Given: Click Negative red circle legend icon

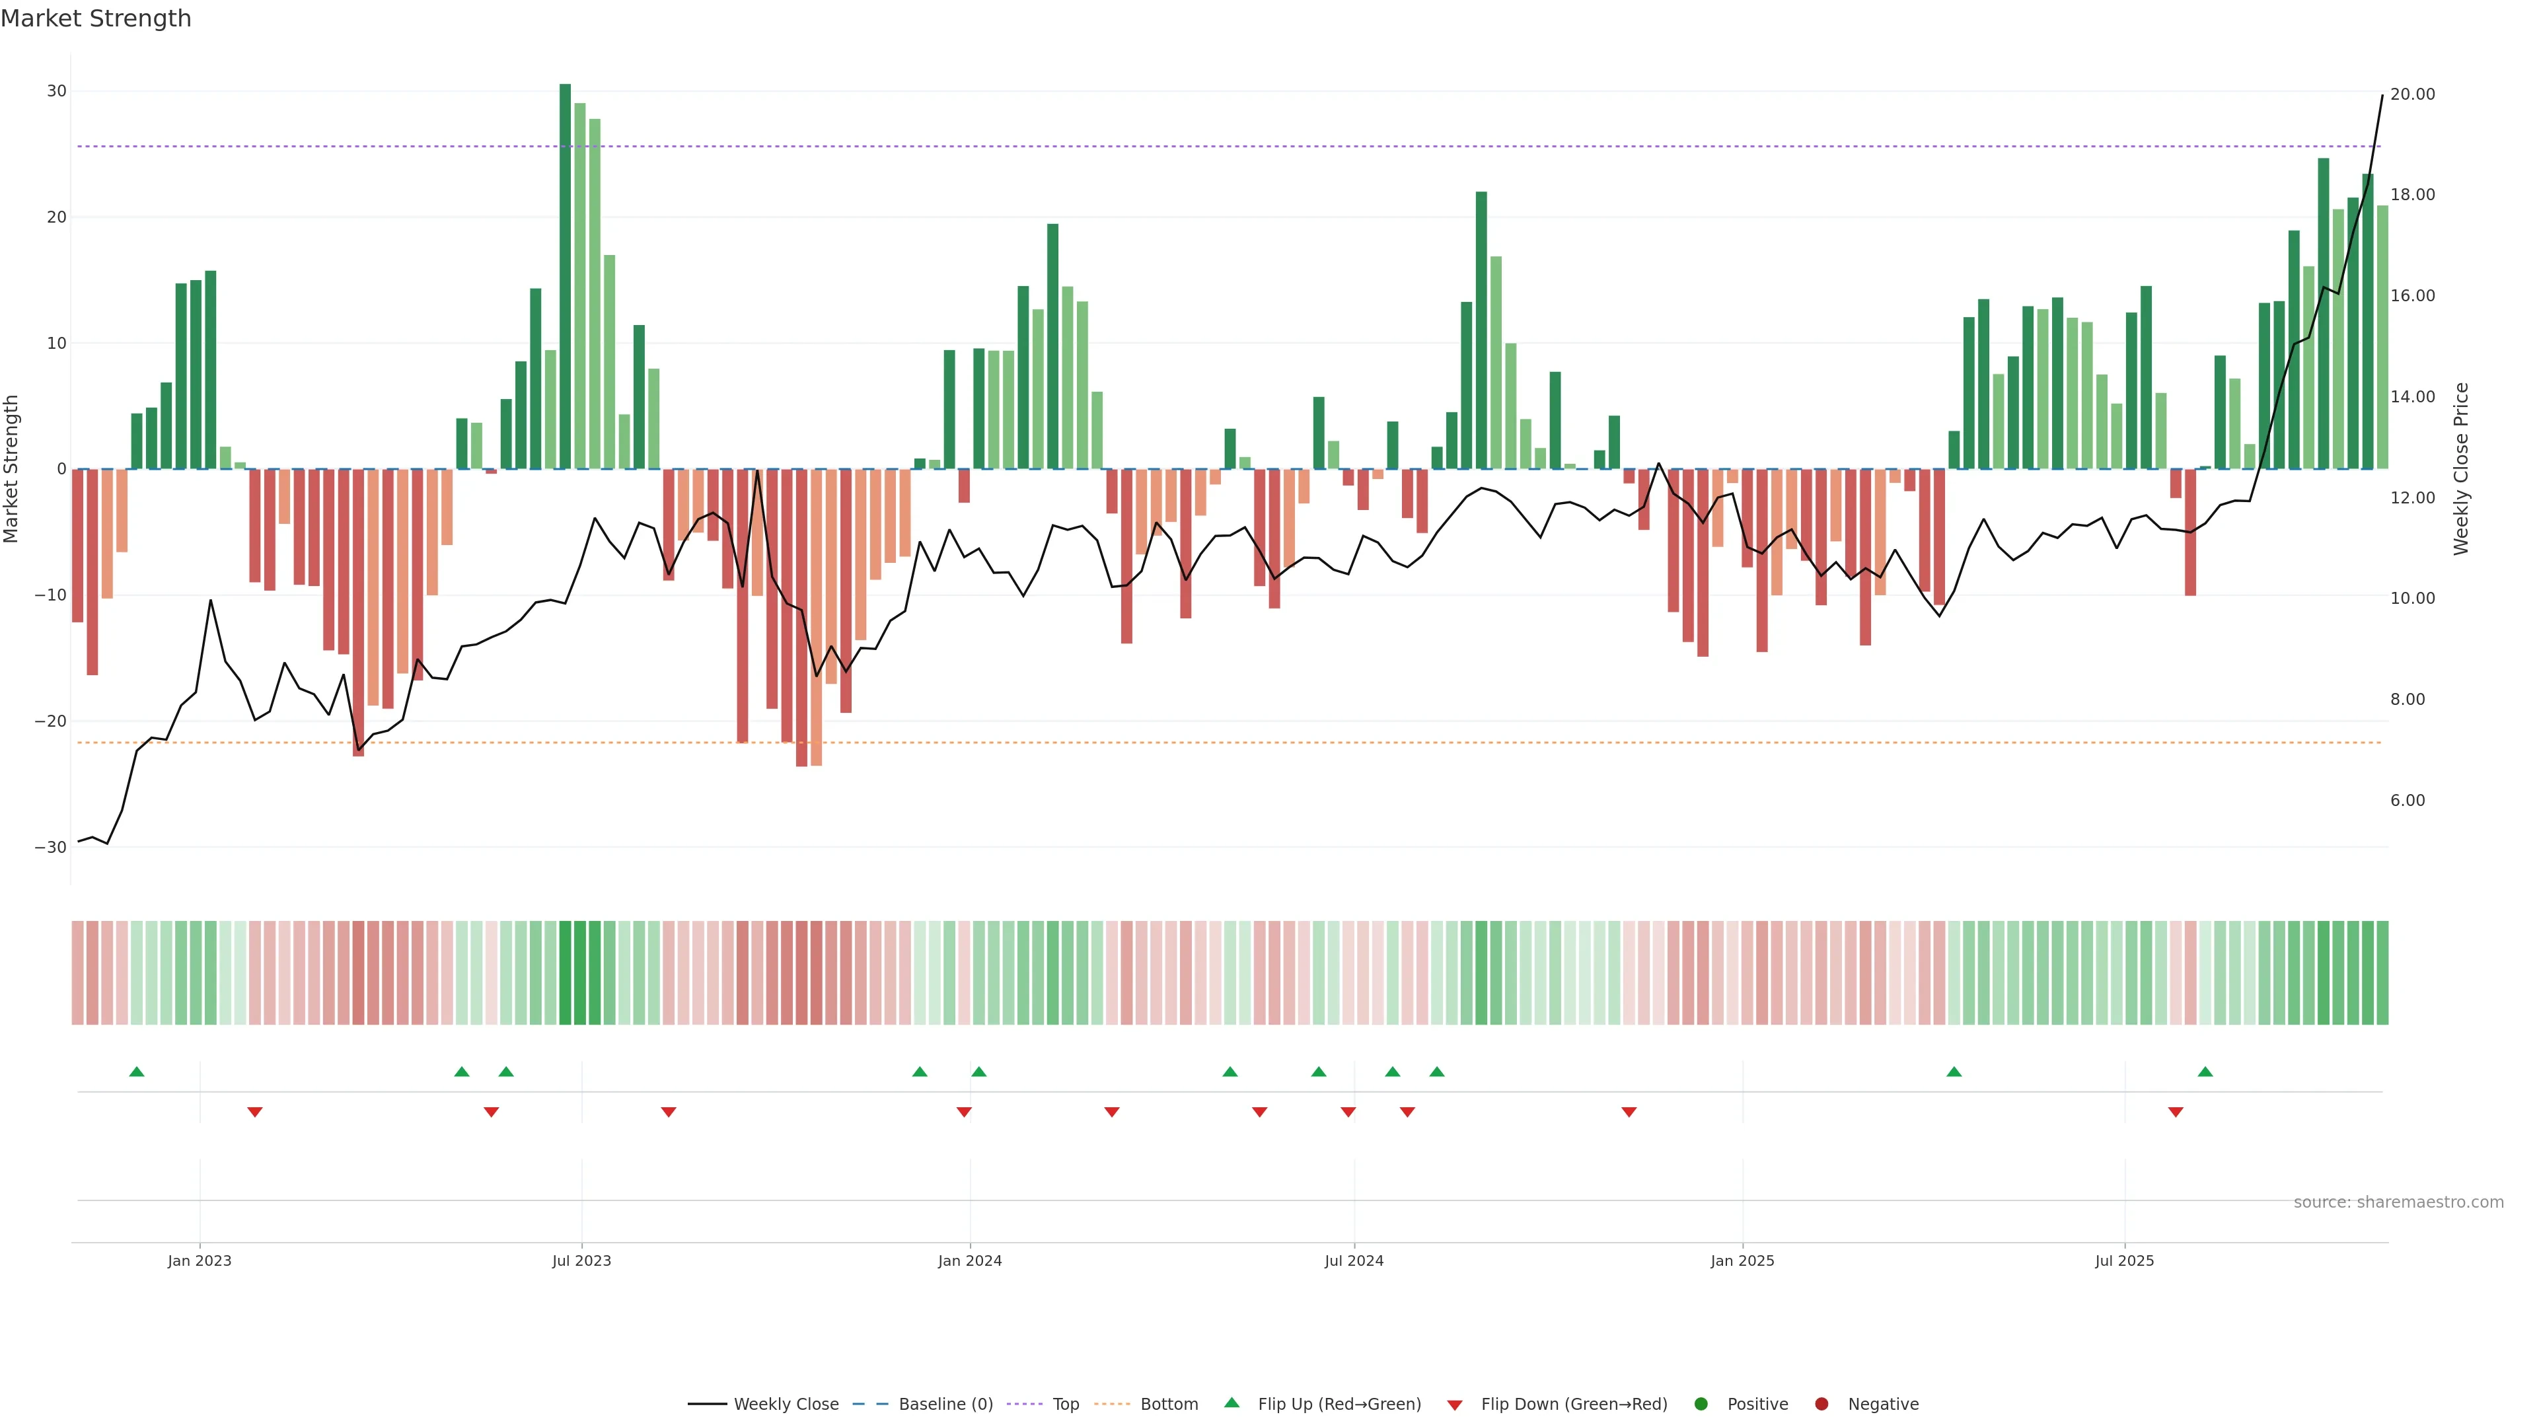Looking at the screenshot, I should pyautogui.click(x=1821, y=1405).
